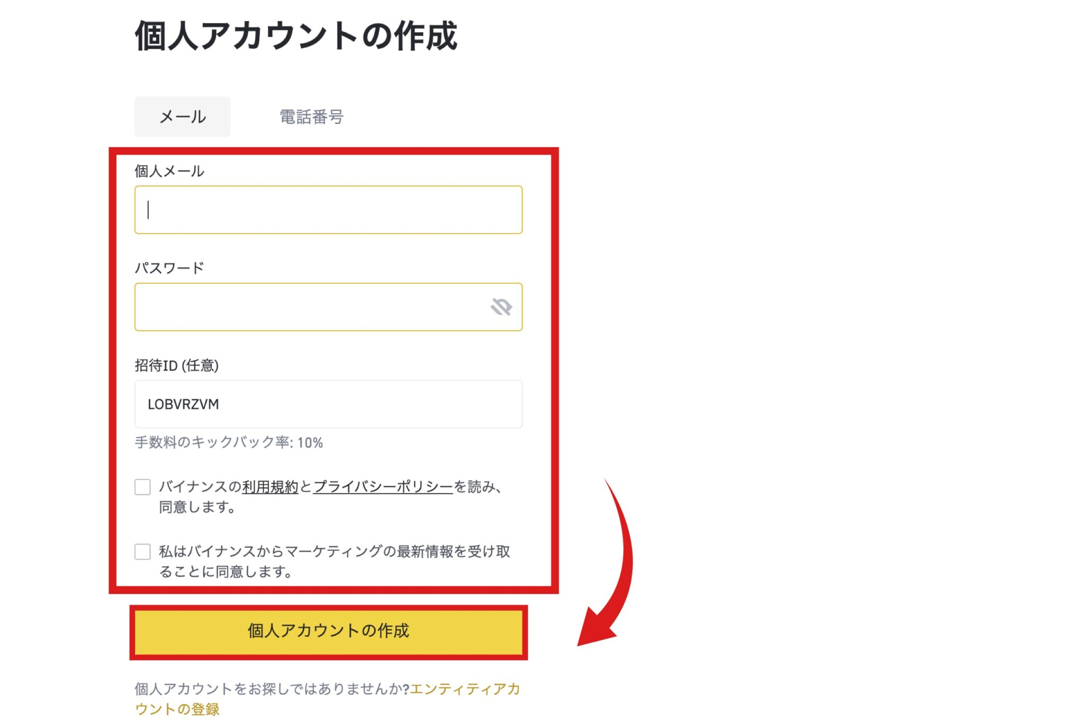
Task: Click the yellow 個人アカウントの作成 button
Action: click(328, 631)
